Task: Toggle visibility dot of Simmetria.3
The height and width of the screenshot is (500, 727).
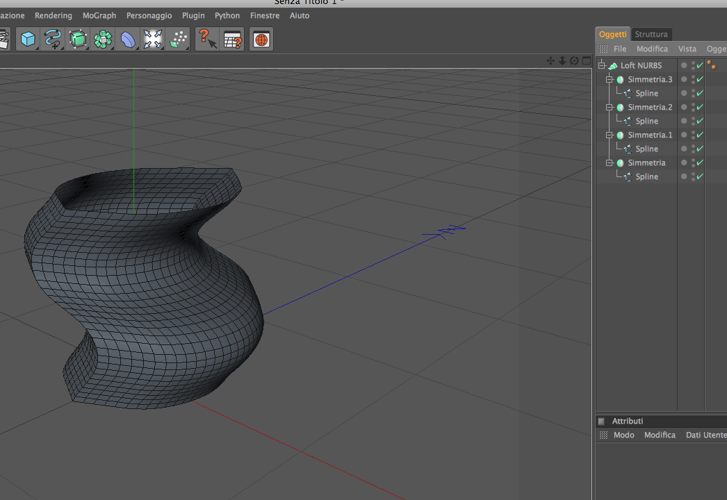Action: click(x=684, y=79)
